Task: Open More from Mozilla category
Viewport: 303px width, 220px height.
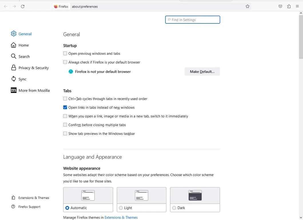Action: point(30,90)
